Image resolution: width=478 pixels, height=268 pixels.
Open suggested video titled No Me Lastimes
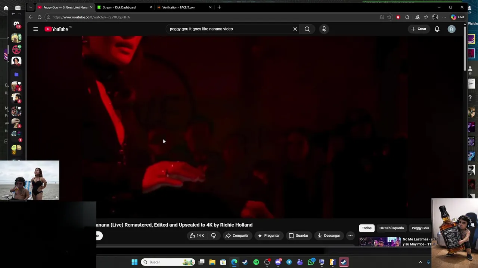[x=417, y=242]
